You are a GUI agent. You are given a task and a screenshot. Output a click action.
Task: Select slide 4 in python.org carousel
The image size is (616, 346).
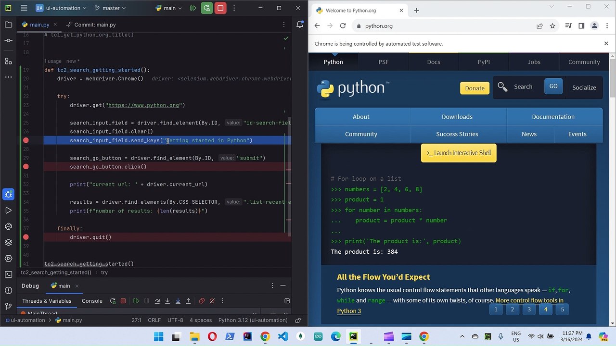(546, 309)
